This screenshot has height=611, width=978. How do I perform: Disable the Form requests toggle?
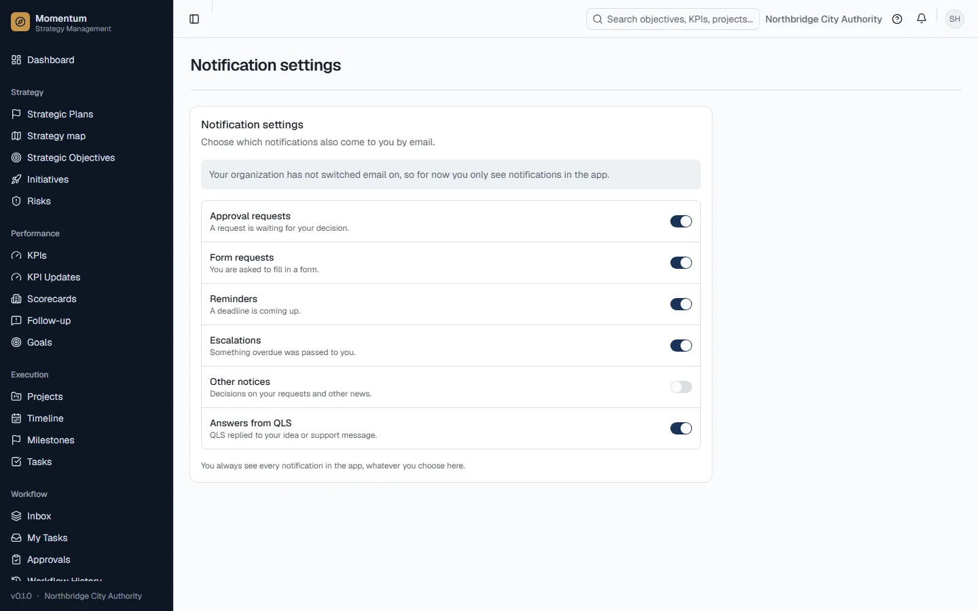click(x=681, y=263)
